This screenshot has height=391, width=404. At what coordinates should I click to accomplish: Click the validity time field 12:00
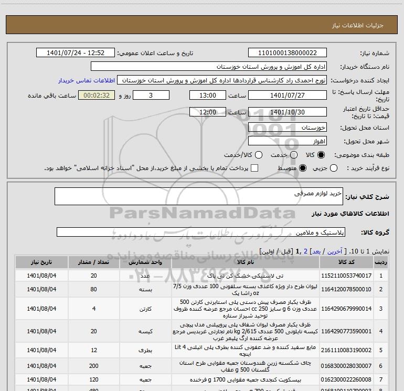click(208, 112)
